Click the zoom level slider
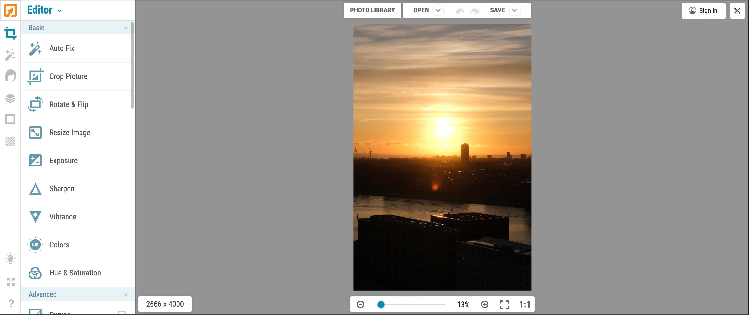The image size is (749, 315). click(x=381, y=305)
